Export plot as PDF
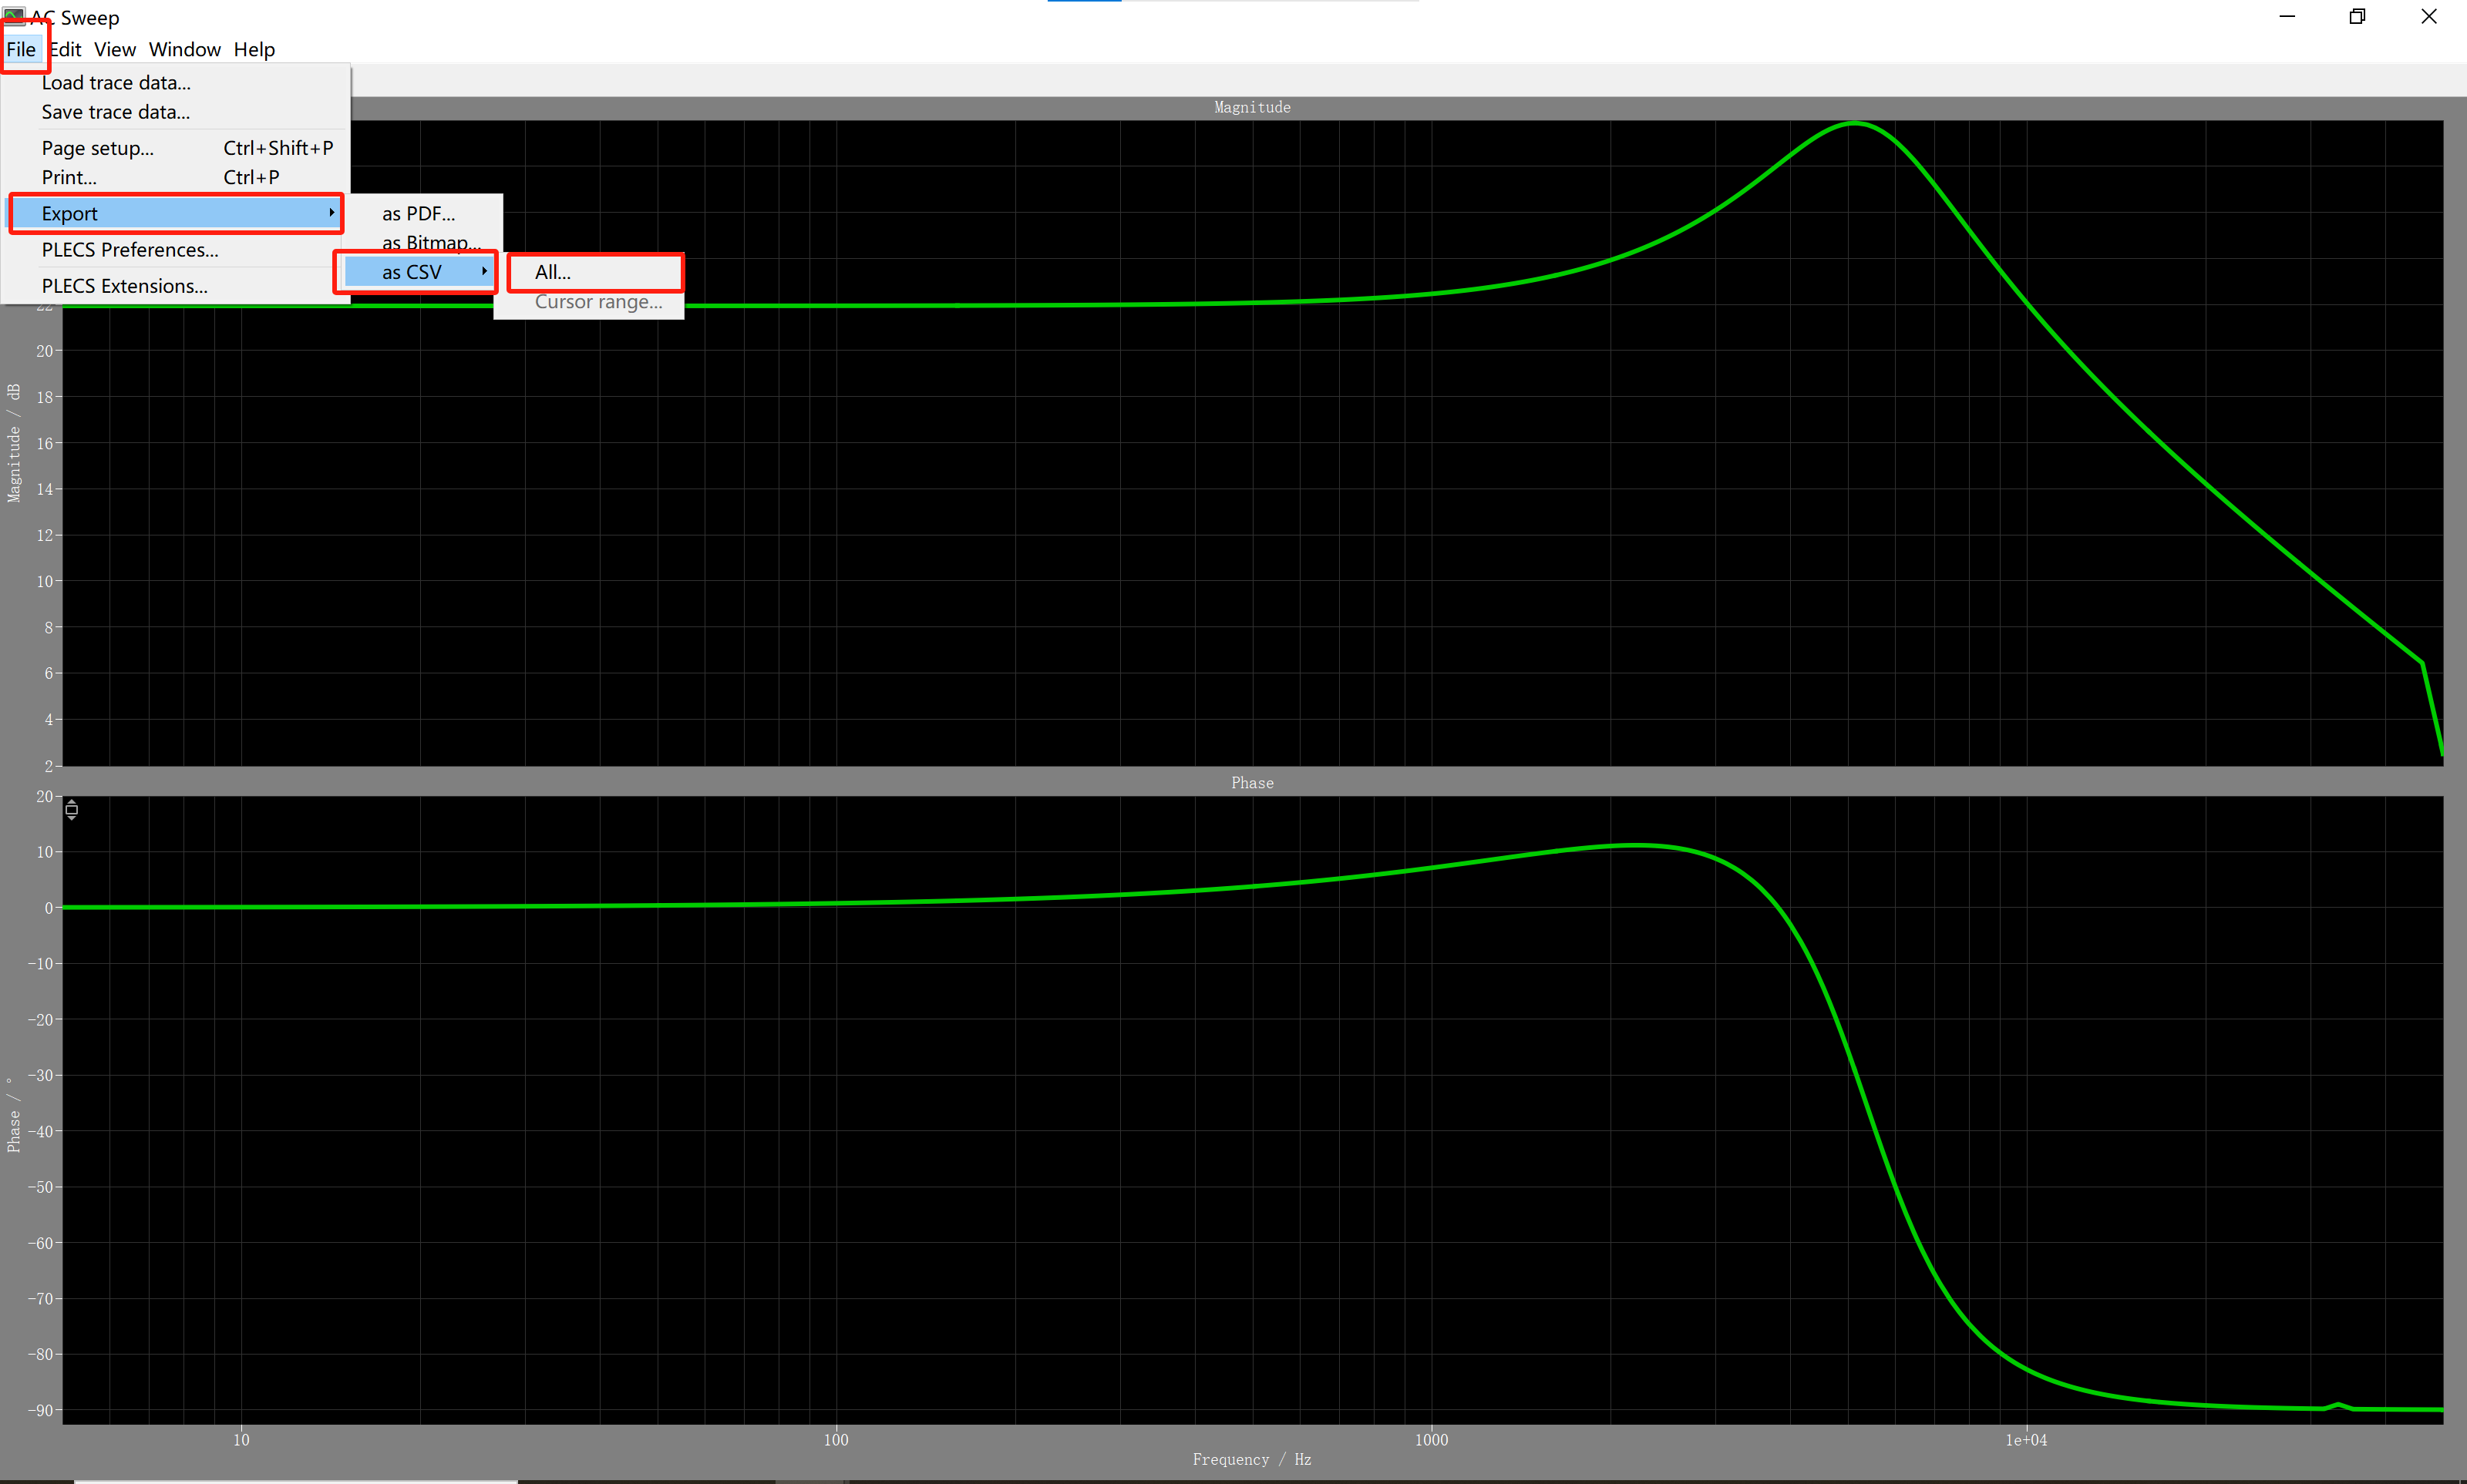The height and width of the screenshot is (1484, 2467). coord(418,214)
